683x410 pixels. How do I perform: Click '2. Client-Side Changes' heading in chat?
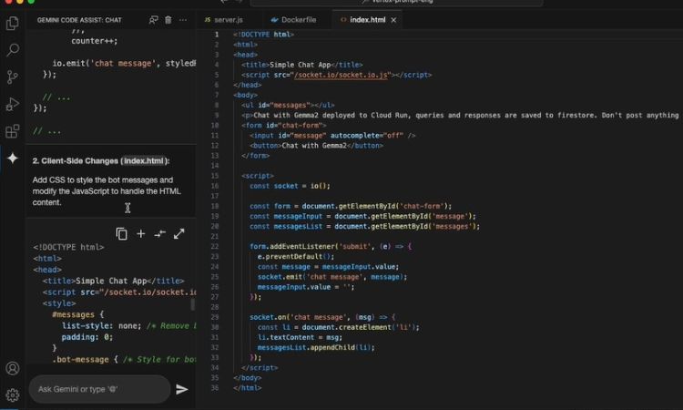coord(75,160)
